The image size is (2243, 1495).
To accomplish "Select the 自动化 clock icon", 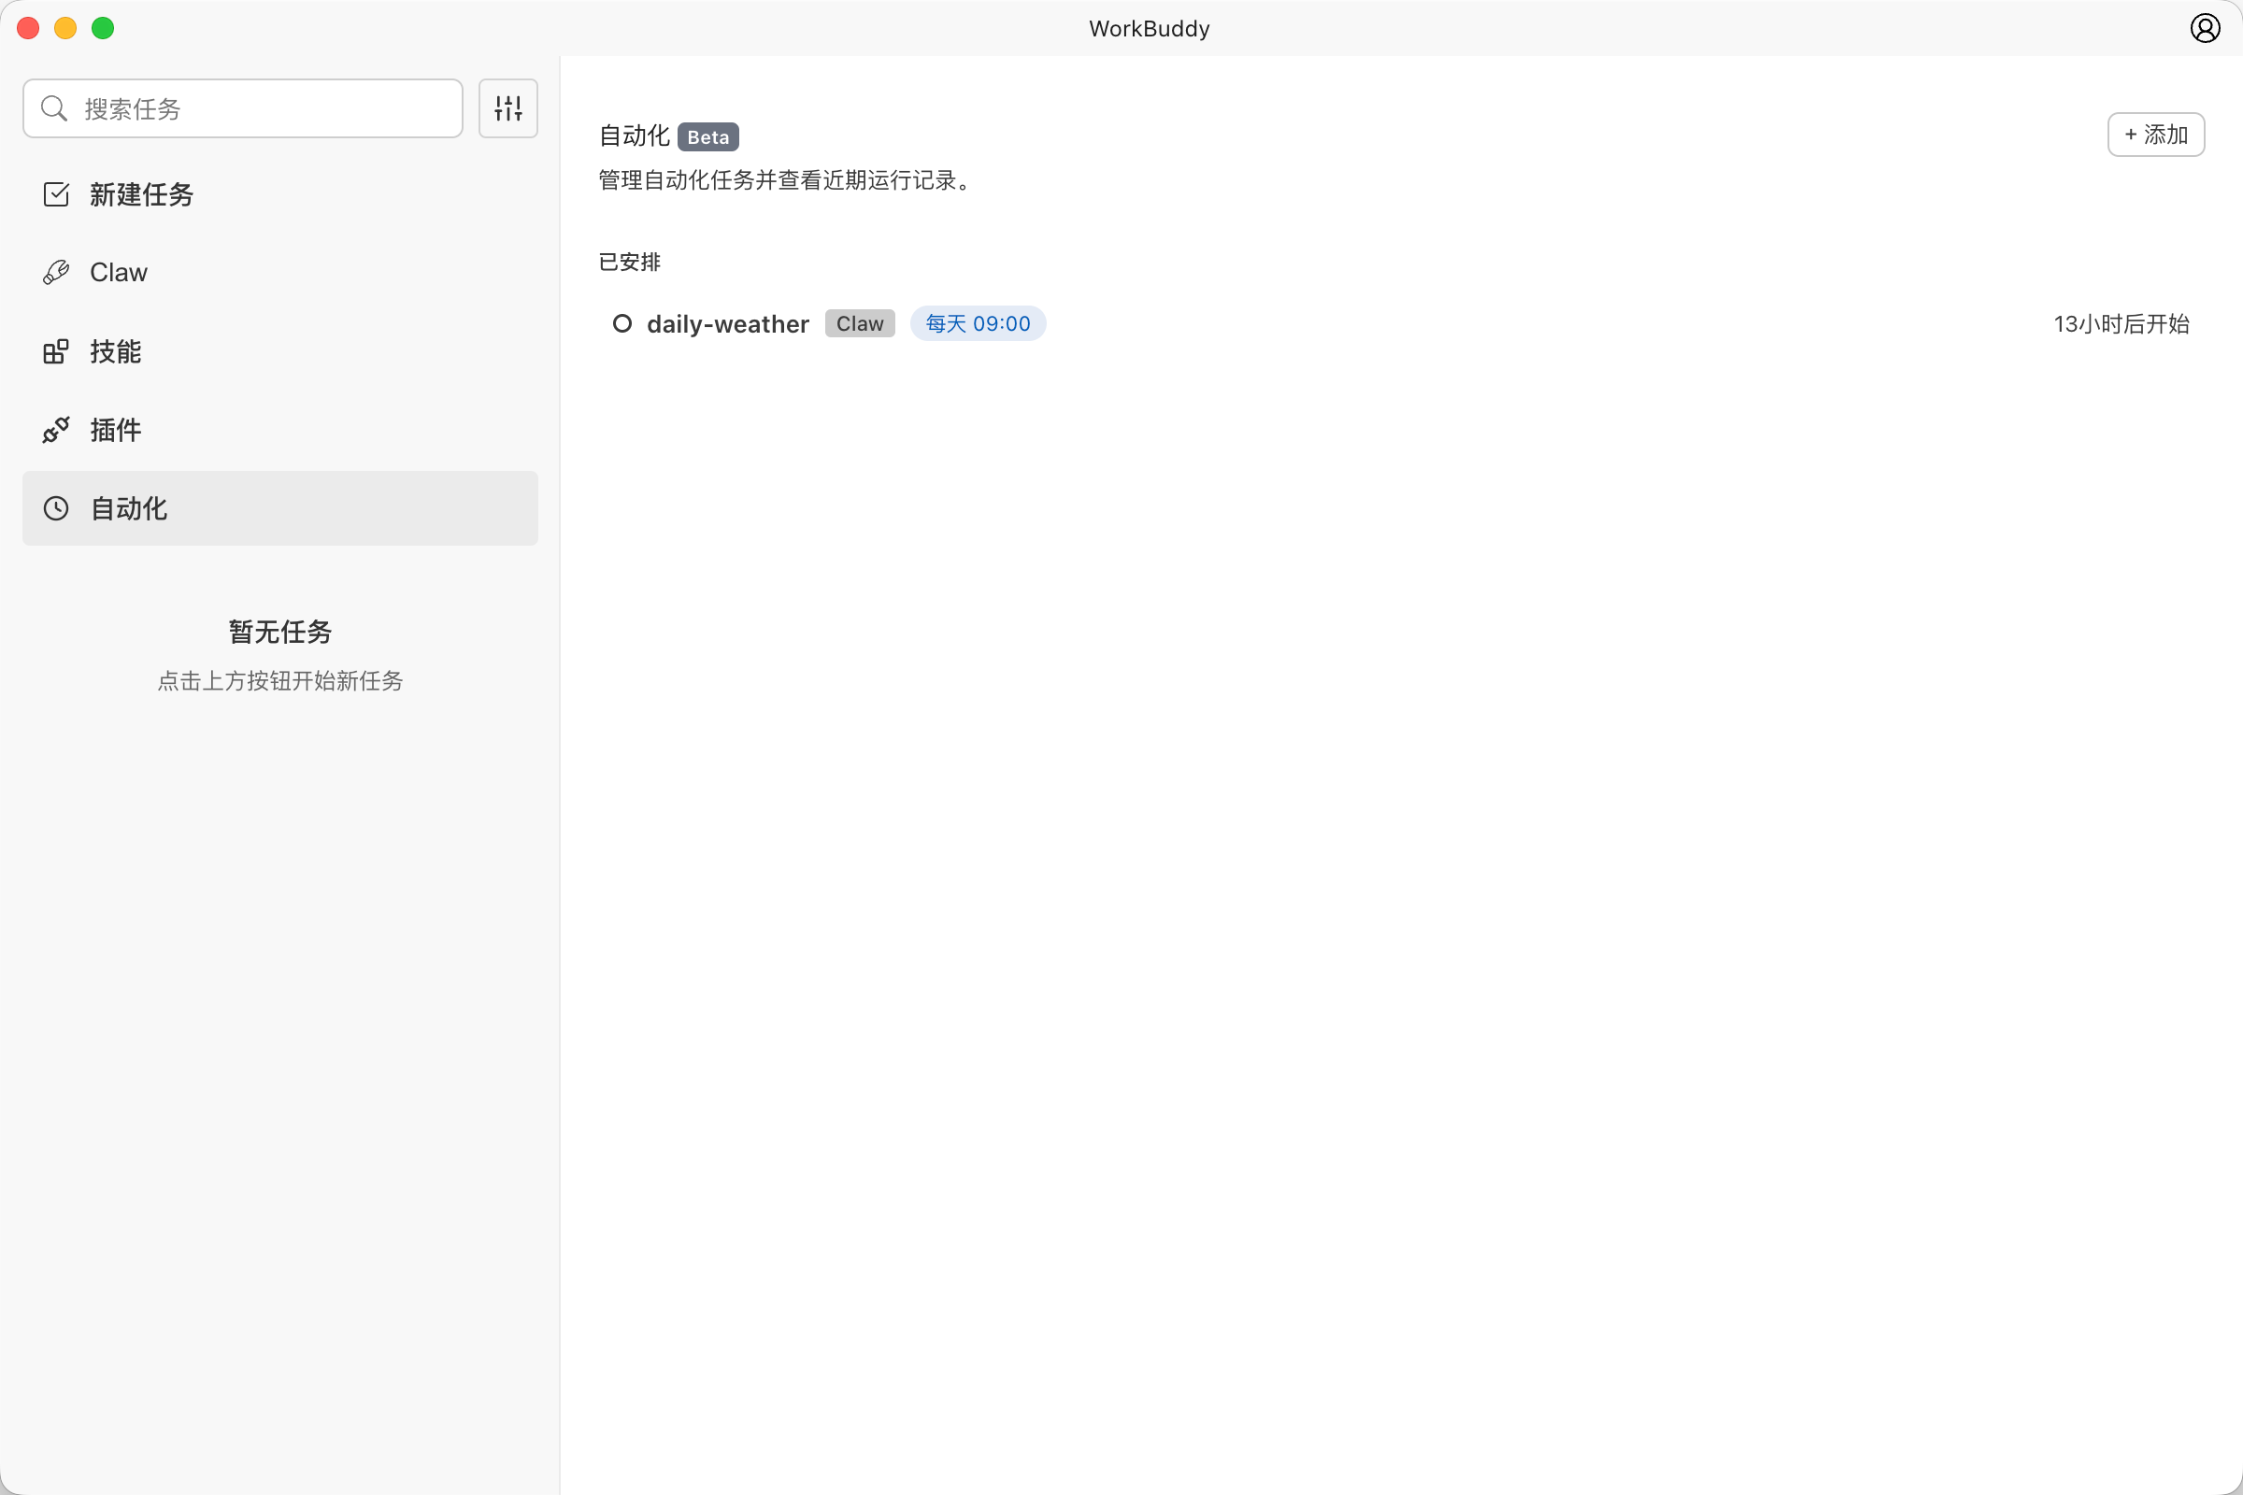I will click(55, 508).
